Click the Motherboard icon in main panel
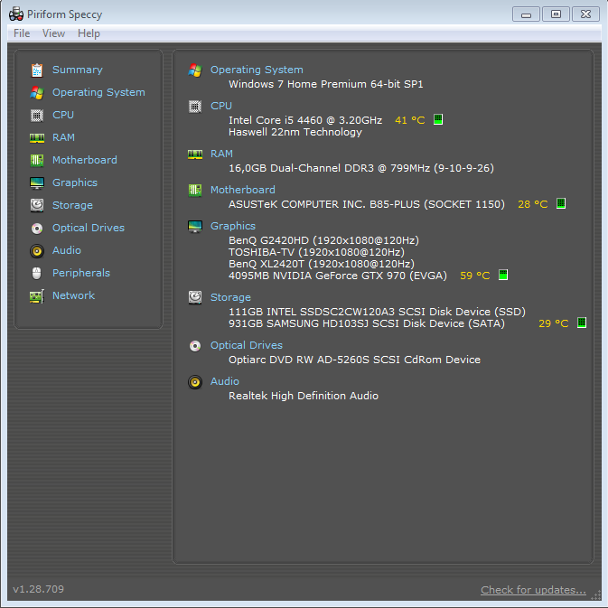Viewport: 608px width, 608px height. click(195, 190)
